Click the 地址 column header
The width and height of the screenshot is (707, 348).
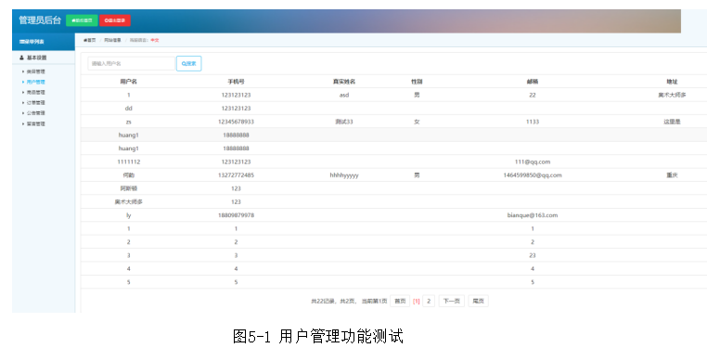(x=672, y=82)
